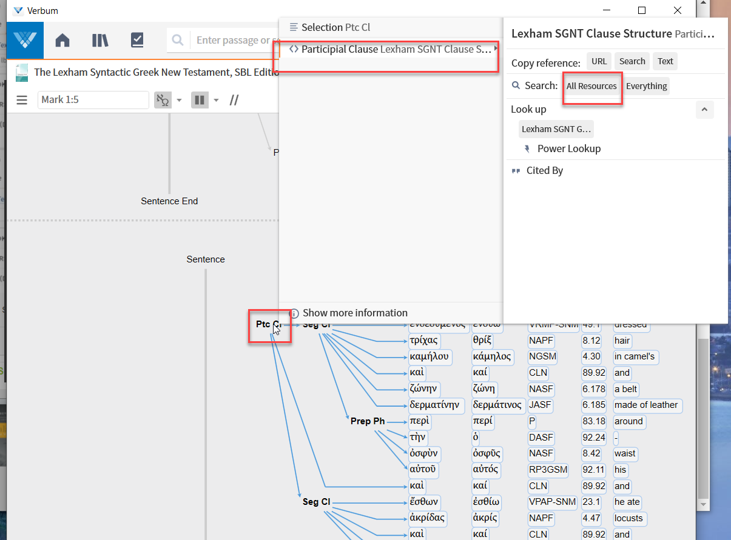Open the Home screen icon
The height and width of the screenshot is (540, 731).
62,41
